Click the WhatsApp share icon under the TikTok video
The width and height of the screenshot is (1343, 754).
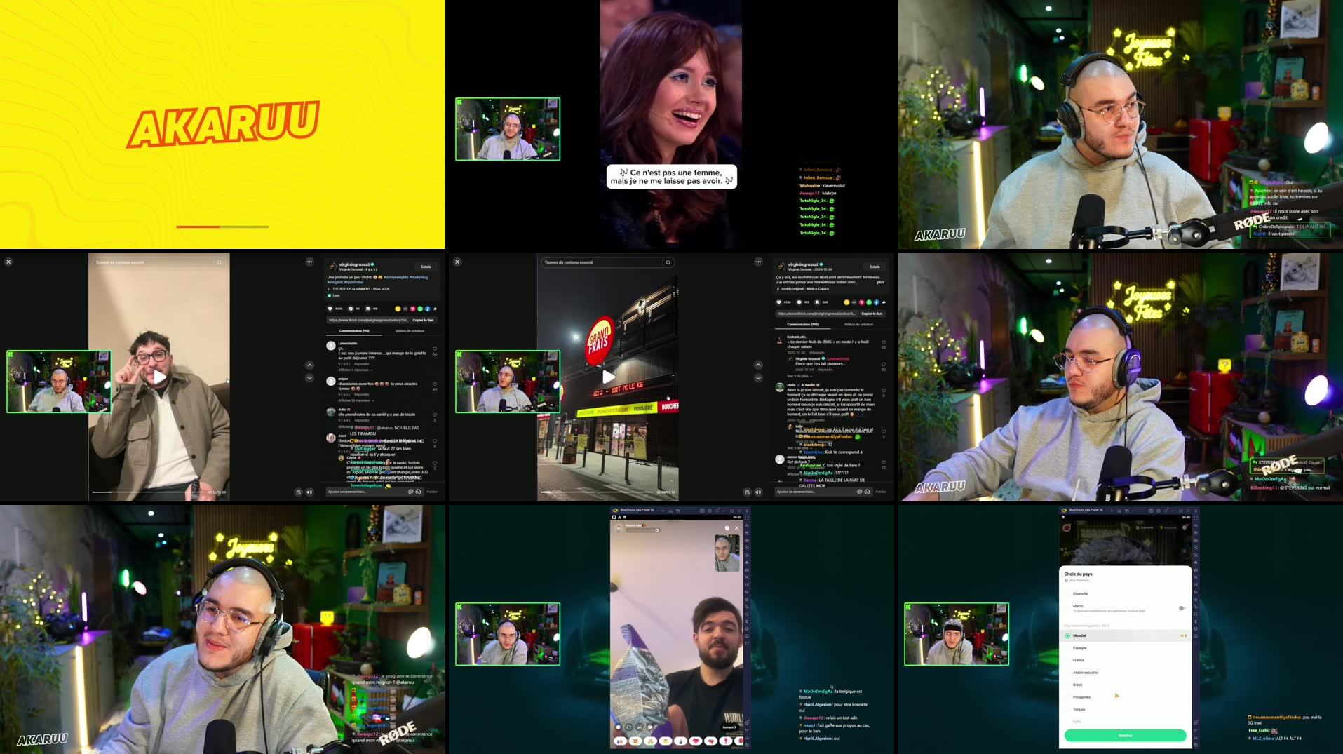click(x=420, y=309)
